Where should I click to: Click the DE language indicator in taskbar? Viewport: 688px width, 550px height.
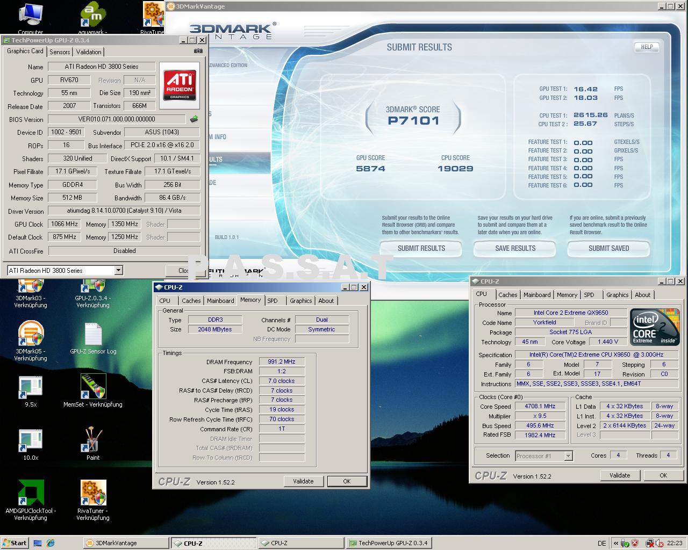click(x=601, y=543)
